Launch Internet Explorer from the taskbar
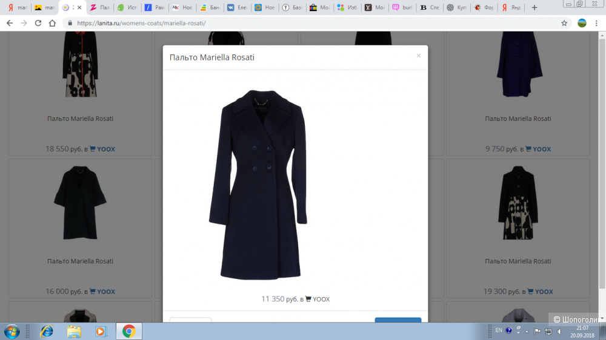 pos(47,331)
